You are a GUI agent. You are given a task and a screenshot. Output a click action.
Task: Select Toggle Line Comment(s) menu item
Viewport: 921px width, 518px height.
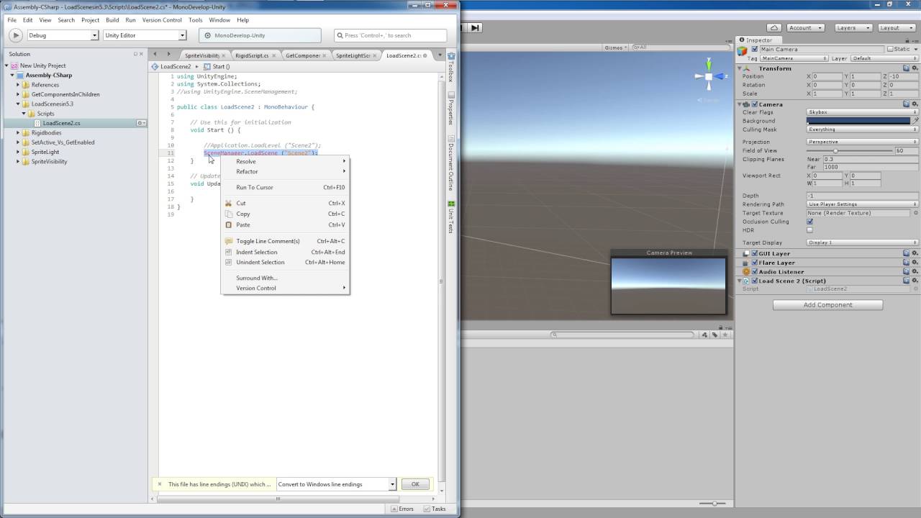285,241
